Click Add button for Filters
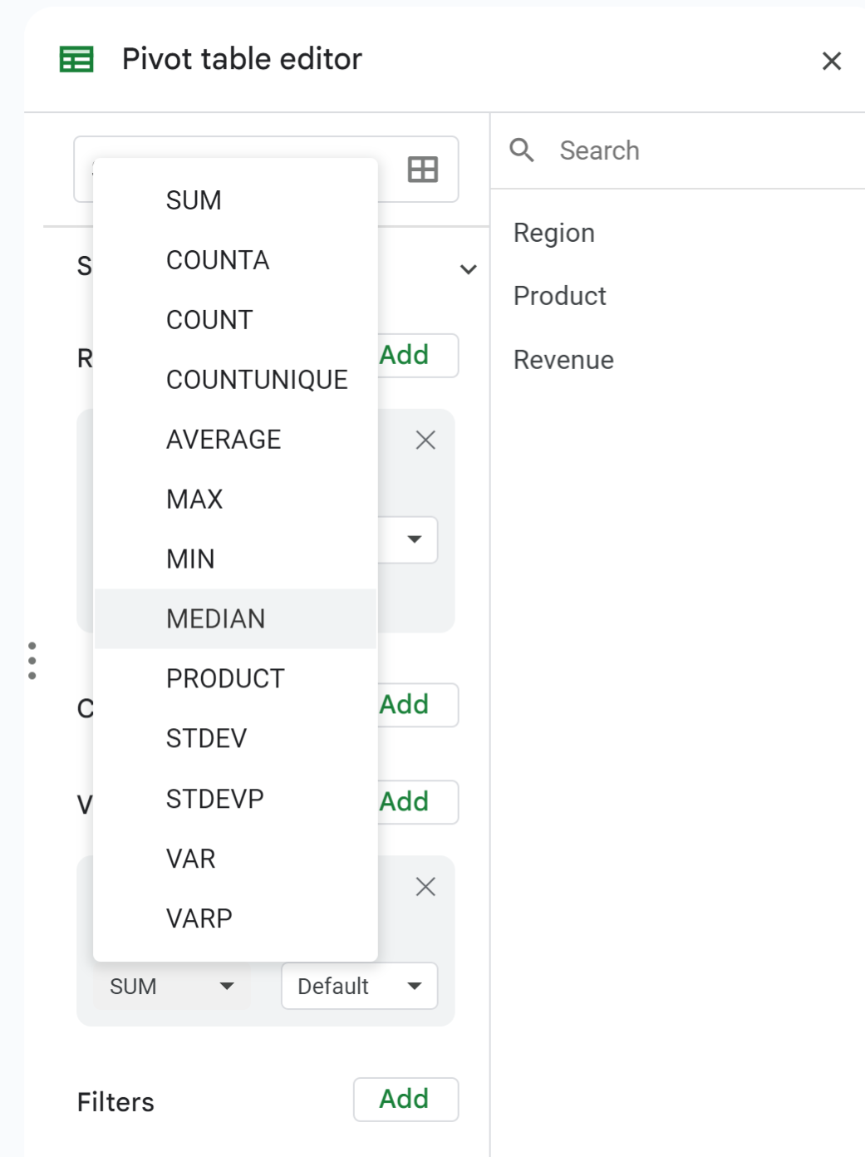 tap(405, 1100)
